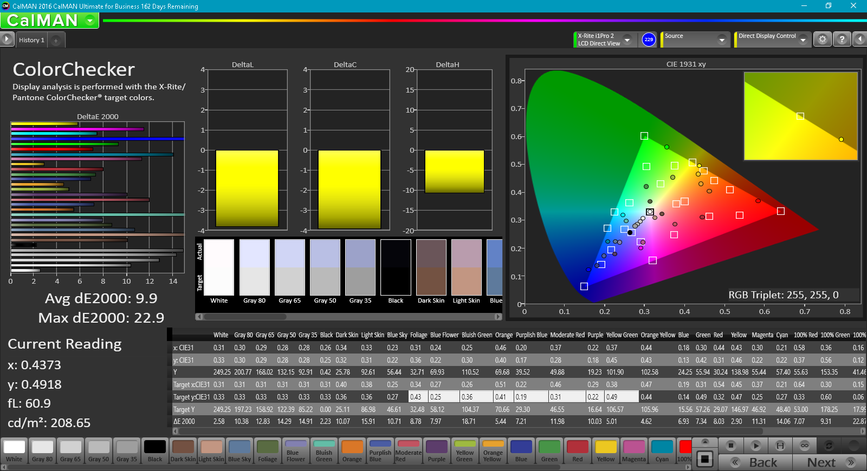
Task: Select the Purple patch button
Action: point(437,451)
